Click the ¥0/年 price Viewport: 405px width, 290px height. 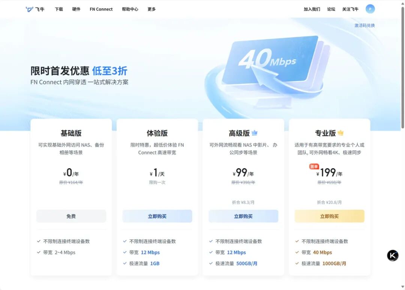[71, 173]
